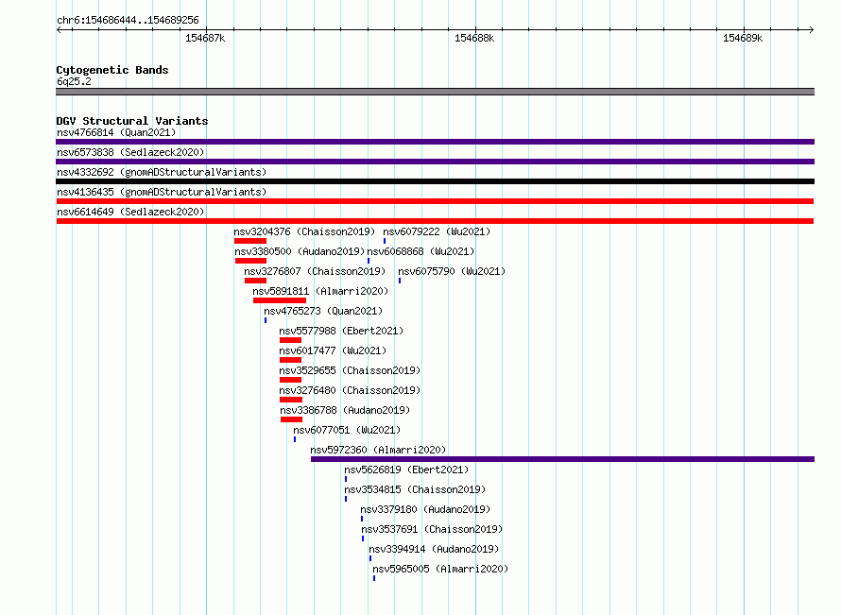The width and height of the screenshot is (841, 615).
Task: Open variant nsv3394914 (Audano2019) label
Action: point(434,549)
